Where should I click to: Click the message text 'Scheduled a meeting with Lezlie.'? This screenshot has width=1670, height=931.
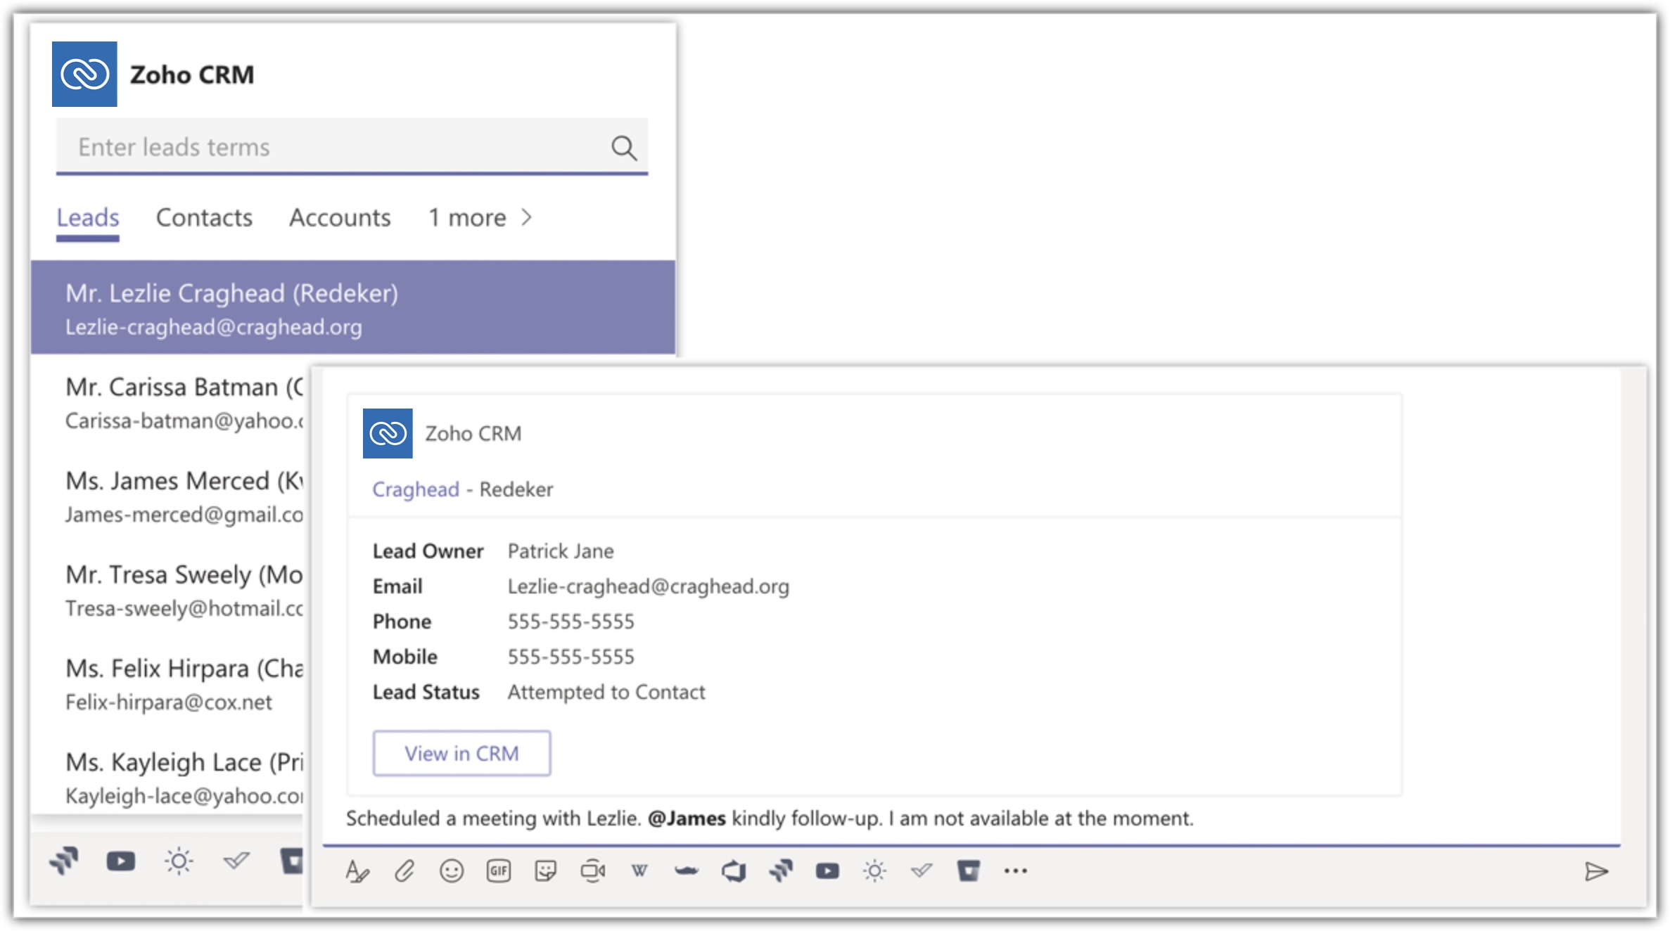[x=494, y=818]
